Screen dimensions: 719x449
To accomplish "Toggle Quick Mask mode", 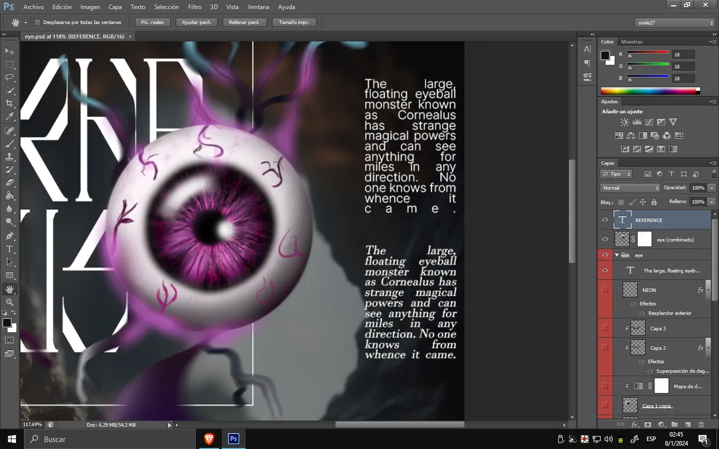I will point(10,340).
